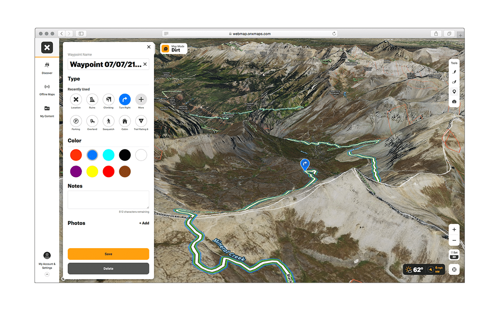Pick the Sasquatch waypoint type
This screenshot has width=499, height=310.
point(109,121)
